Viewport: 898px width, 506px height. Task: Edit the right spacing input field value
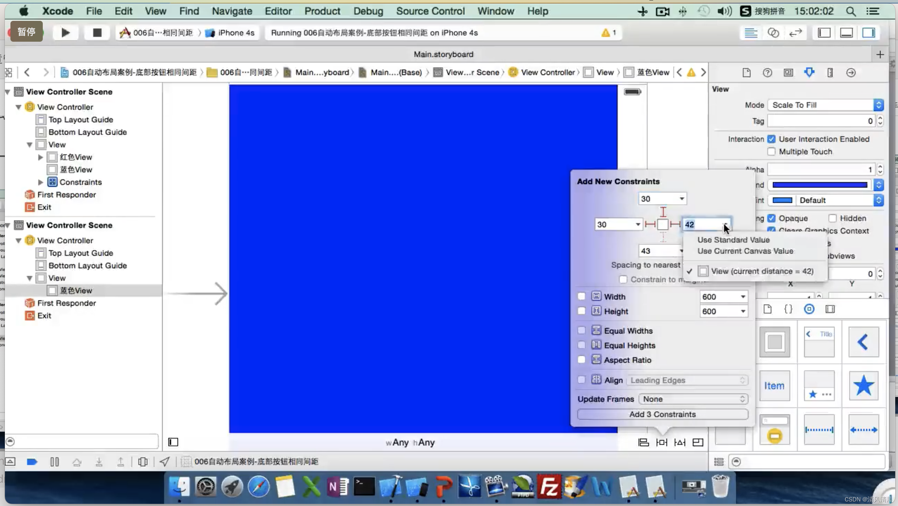pos(703,224)
